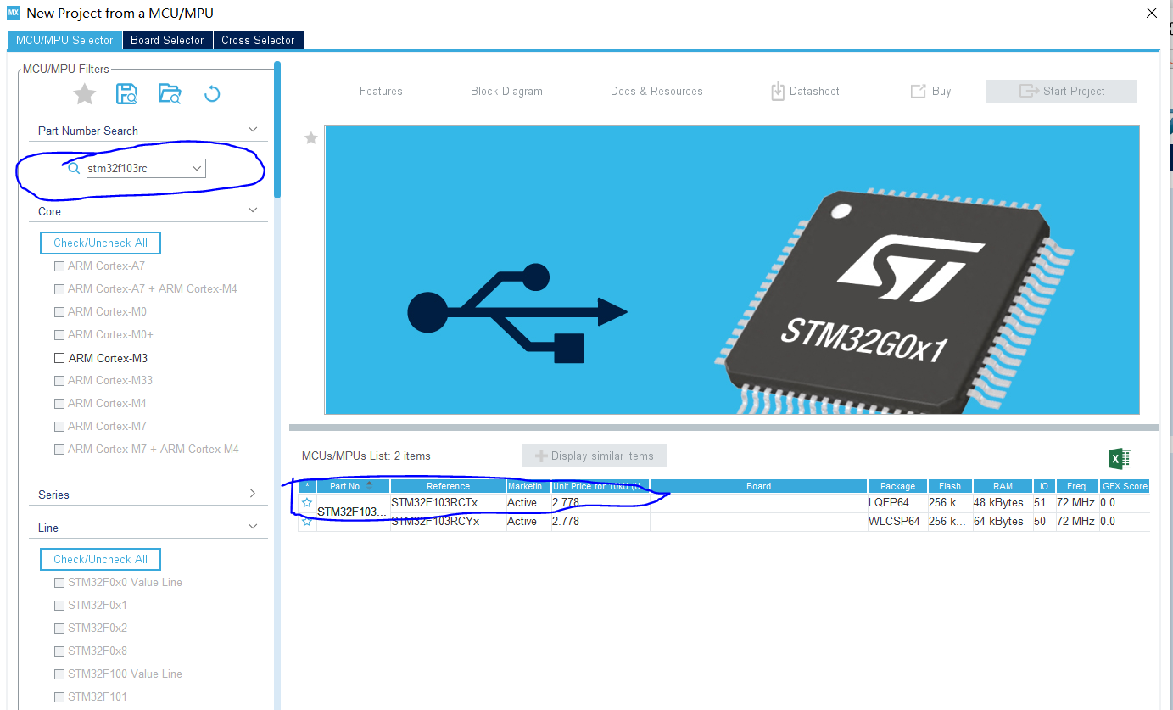Open the Docs & Resources view
The image size is (1173, 710).
(x=656, y=91)
